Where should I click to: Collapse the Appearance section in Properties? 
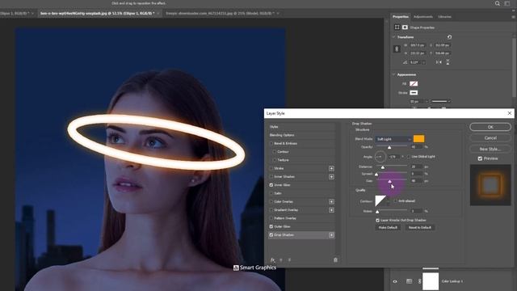pos(393,74)
